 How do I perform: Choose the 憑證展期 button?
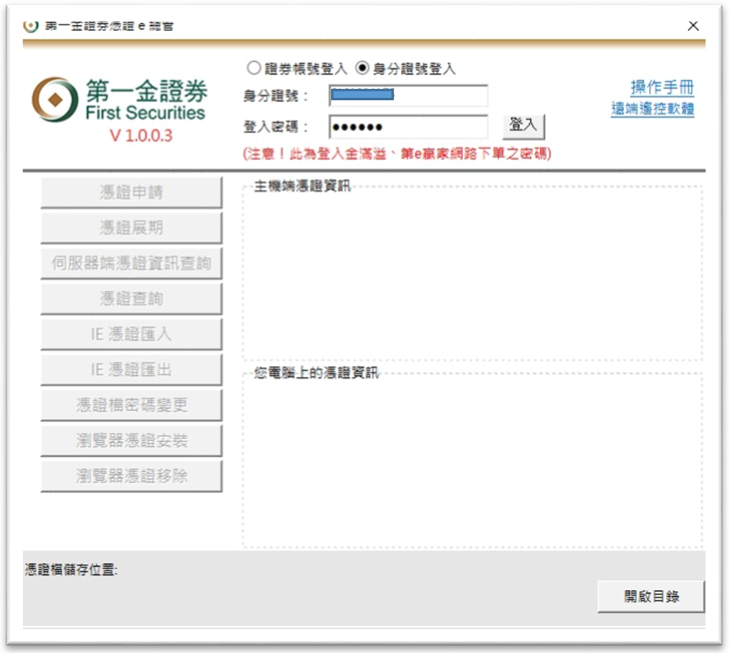click(131, 228)
